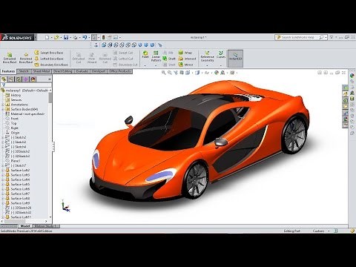Expand the Surface-Loft2 feature node
Screen dimensions: 356x267
3,170
